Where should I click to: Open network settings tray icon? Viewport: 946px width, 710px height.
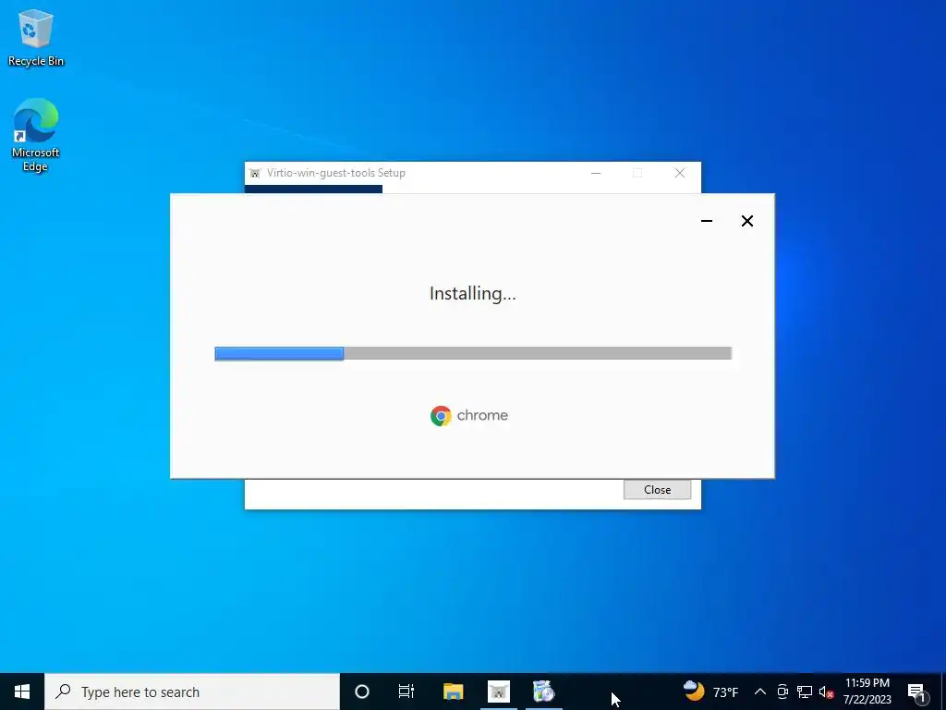(805, 692)
